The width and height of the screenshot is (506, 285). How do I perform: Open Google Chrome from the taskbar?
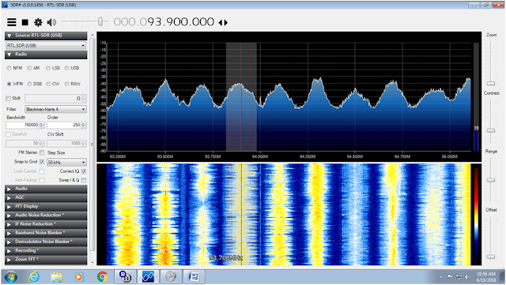point(102,276)
